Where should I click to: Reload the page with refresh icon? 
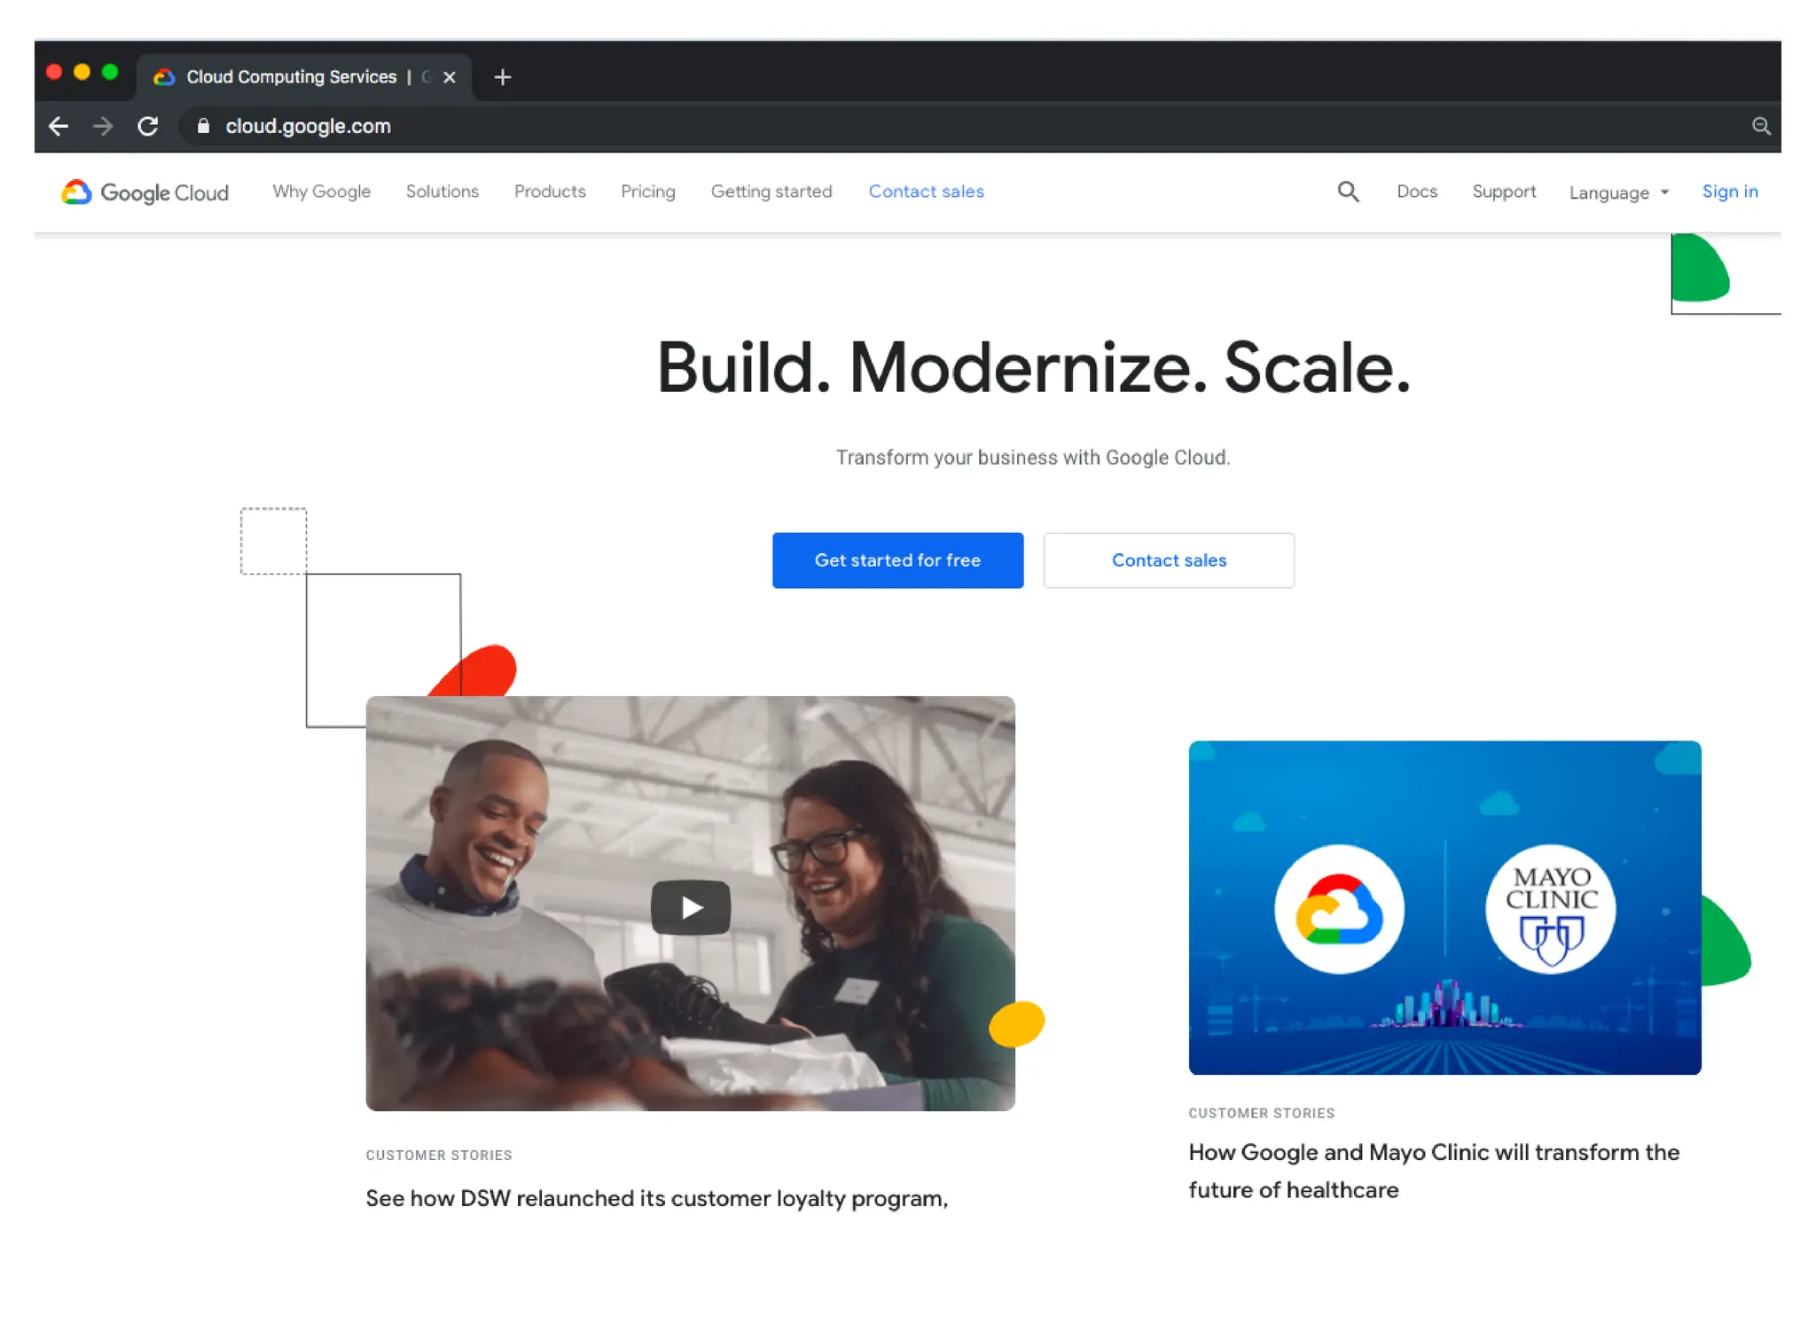click(x=148, y=126)
